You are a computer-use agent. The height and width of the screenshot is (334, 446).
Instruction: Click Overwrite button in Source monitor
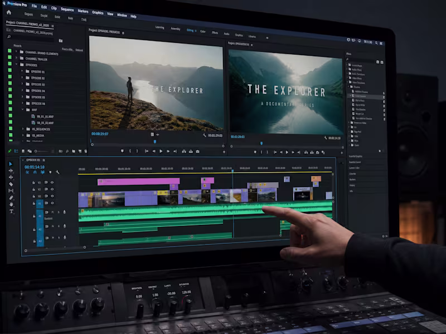point(191,151)
